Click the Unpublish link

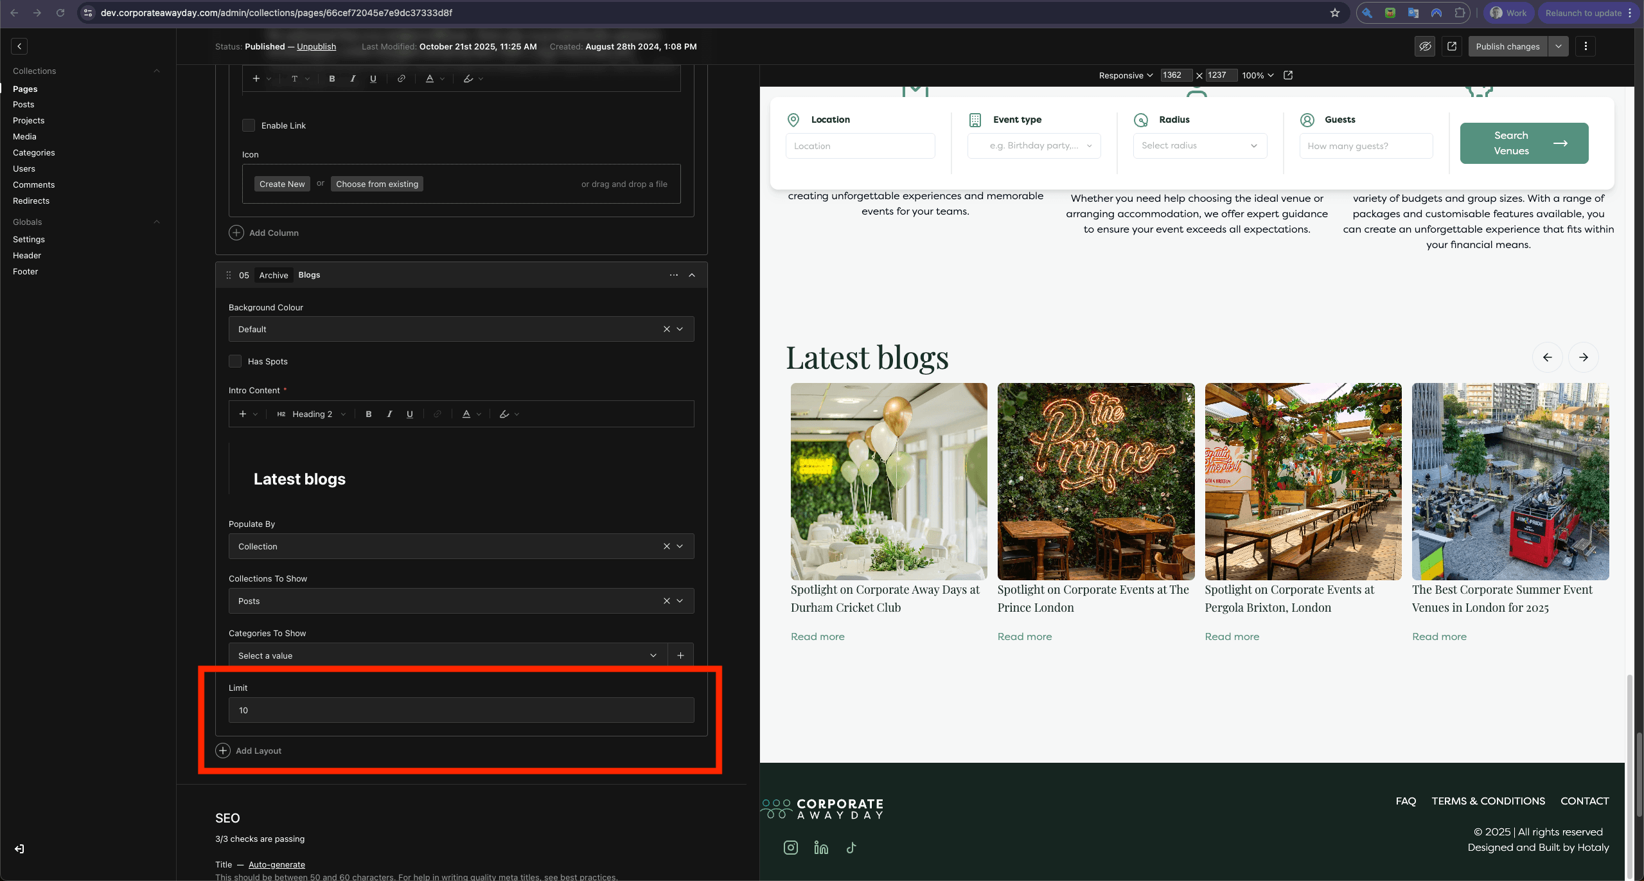(316, 46)
